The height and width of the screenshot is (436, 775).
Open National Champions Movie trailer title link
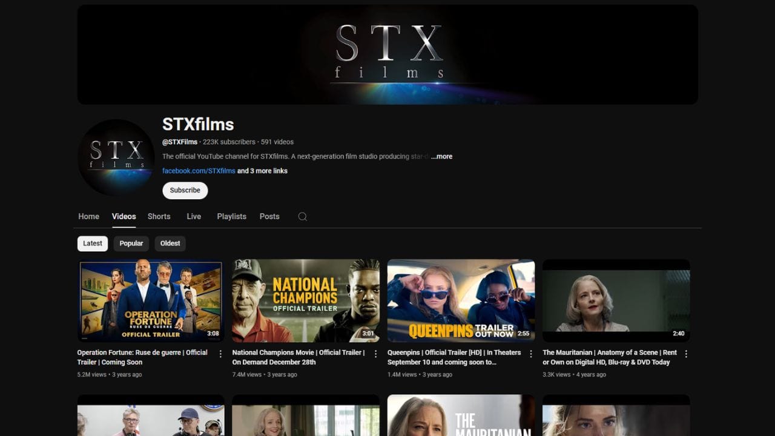tap(298, 357)
